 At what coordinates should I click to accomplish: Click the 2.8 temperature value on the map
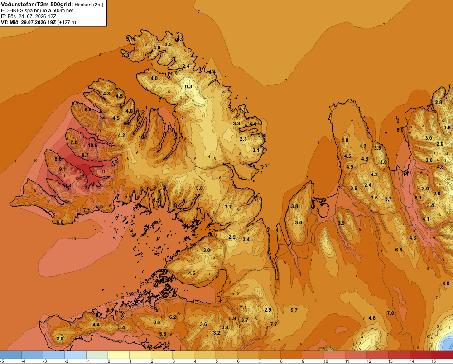pos(439,102)
